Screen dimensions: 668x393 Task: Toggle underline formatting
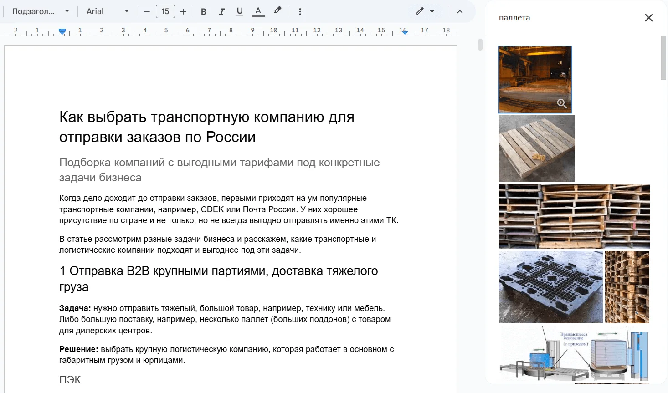240,12
